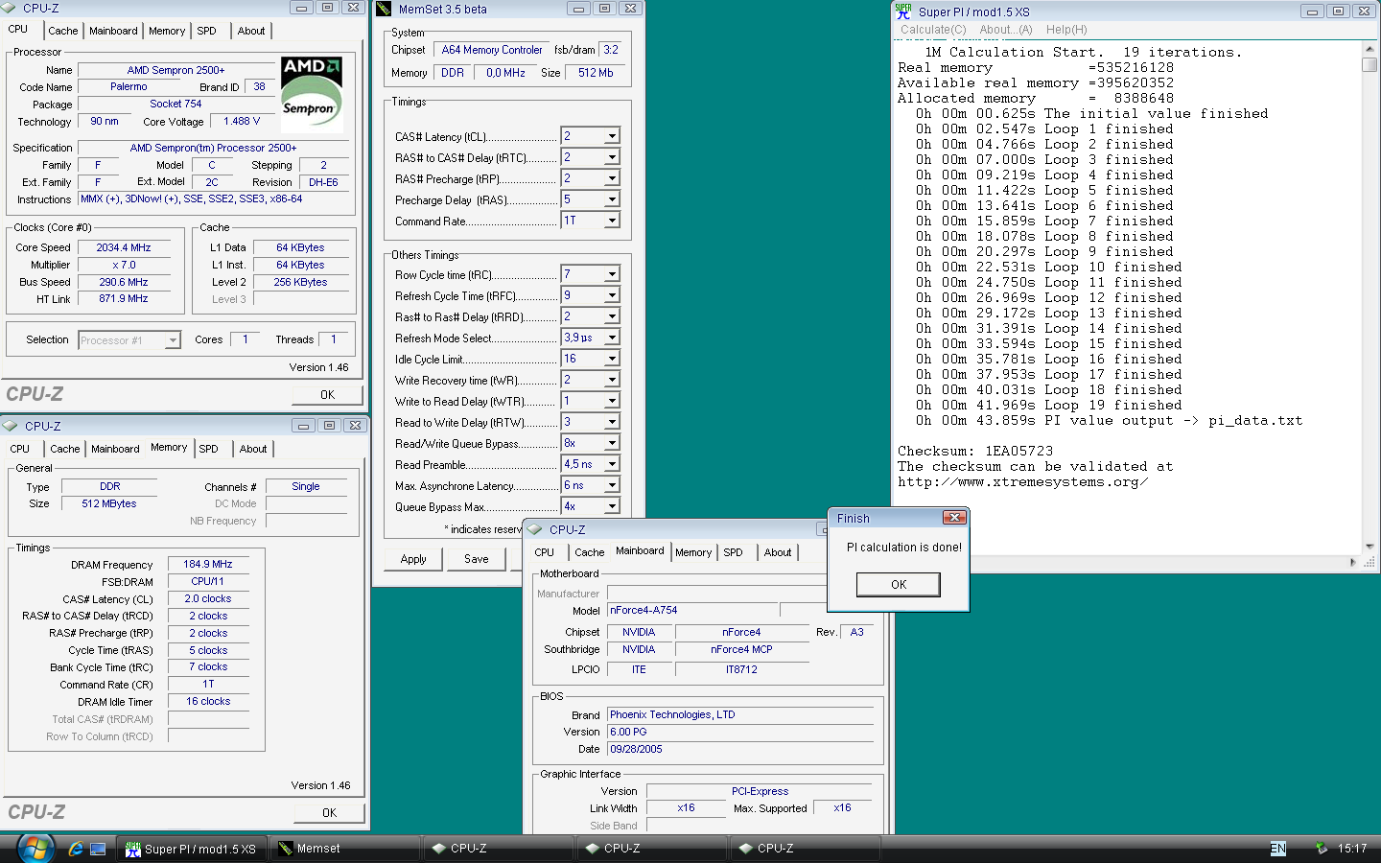The height and width of the screenshot is (863, 1381).
Task: Minimize the MemSet window
Action: pos(578,9)
